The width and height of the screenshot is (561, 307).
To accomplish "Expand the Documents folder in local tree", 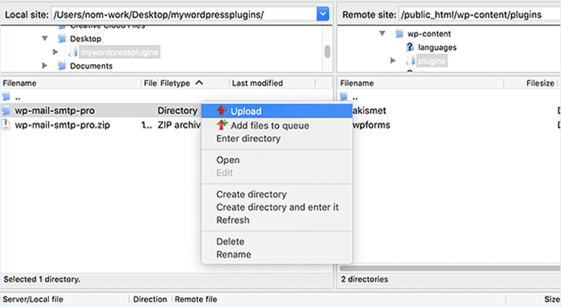I will click(45, 65).
